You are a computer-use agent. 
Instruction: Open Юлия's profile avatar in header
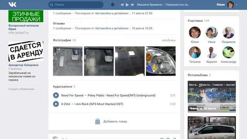click(x=230, y=5)
